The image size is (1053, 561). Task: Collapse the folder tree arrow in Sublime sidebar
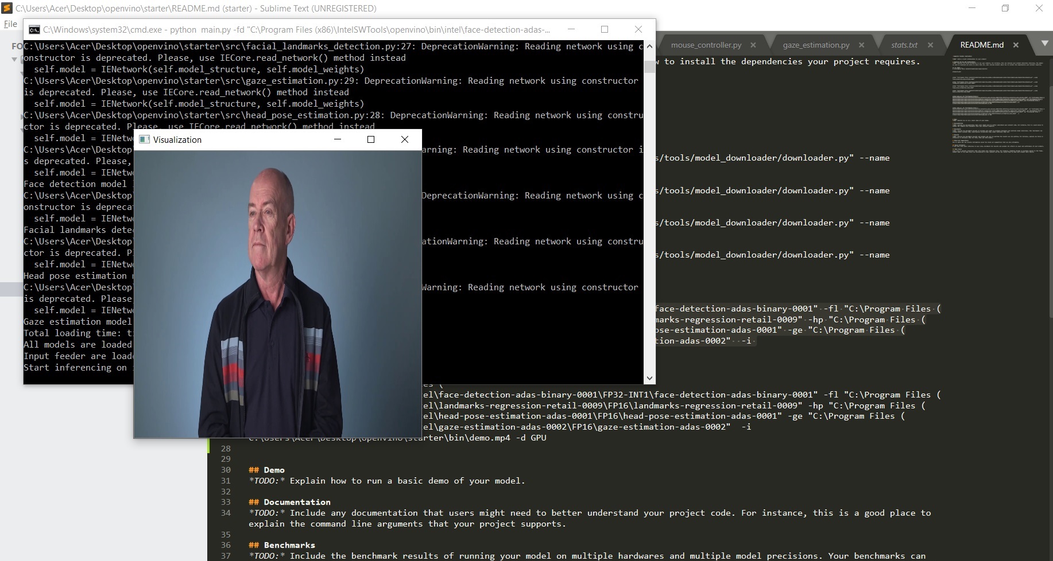(x=15, y=59)
